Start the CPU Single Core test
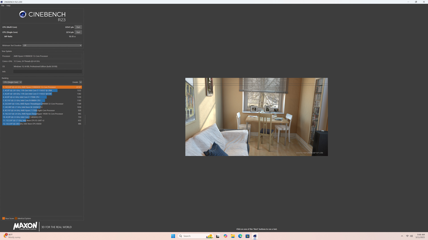The height and width of the screenshot is (240, 428). coord(78,32)
